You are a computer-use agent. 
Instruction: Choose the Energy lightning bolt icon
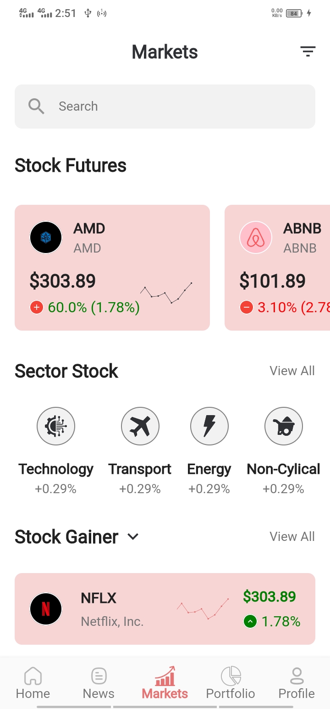coord(209,426)
